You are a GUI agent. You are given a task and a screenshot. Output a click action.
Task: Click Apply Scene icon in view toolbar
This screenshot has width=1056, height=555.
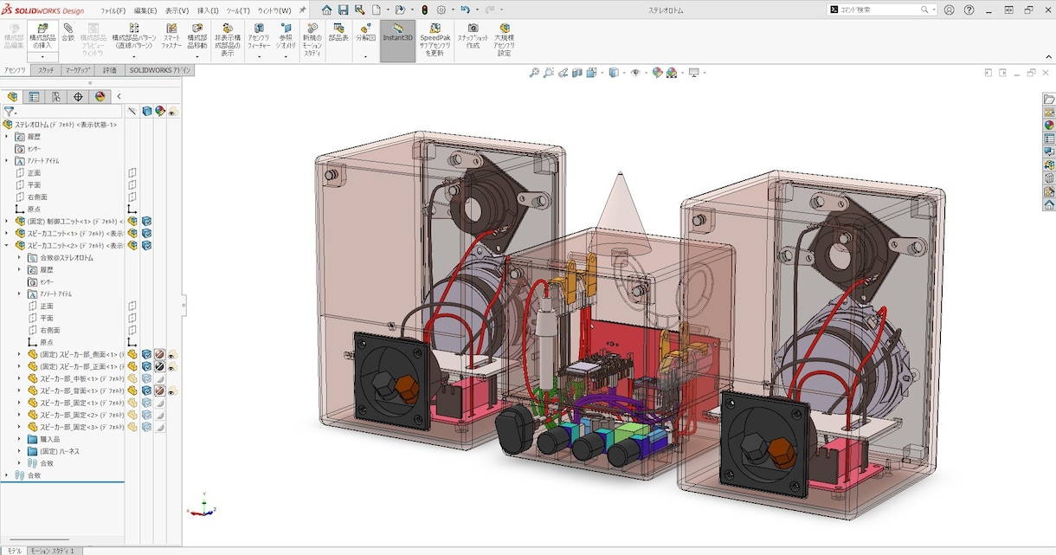[672, 73]
